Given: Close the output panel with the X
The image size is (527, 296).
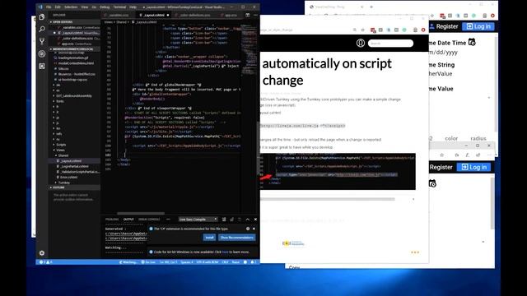Looking at the screenshot, I should point(255,220).
